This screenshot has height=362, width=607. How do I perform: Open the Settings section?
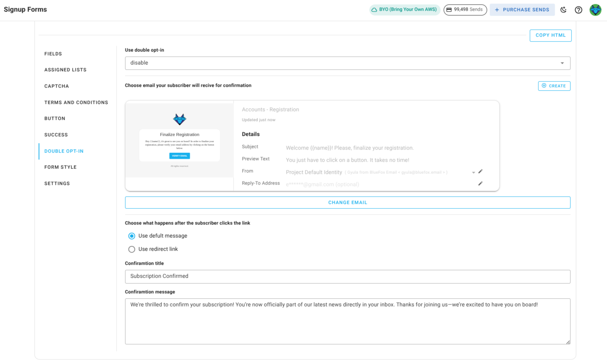tap(57, 184)
